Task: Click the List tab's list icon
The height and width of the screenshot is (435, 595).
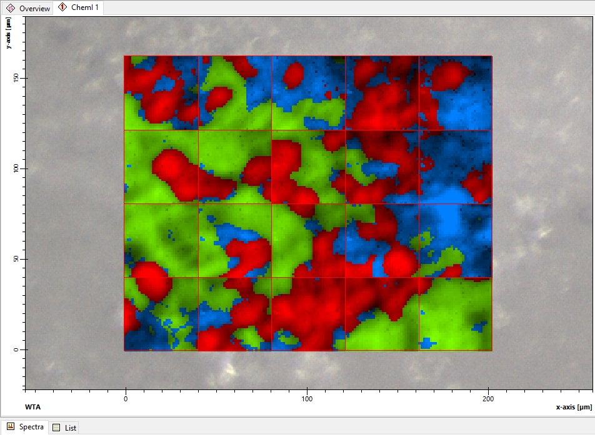Action: tap(56, 428)
